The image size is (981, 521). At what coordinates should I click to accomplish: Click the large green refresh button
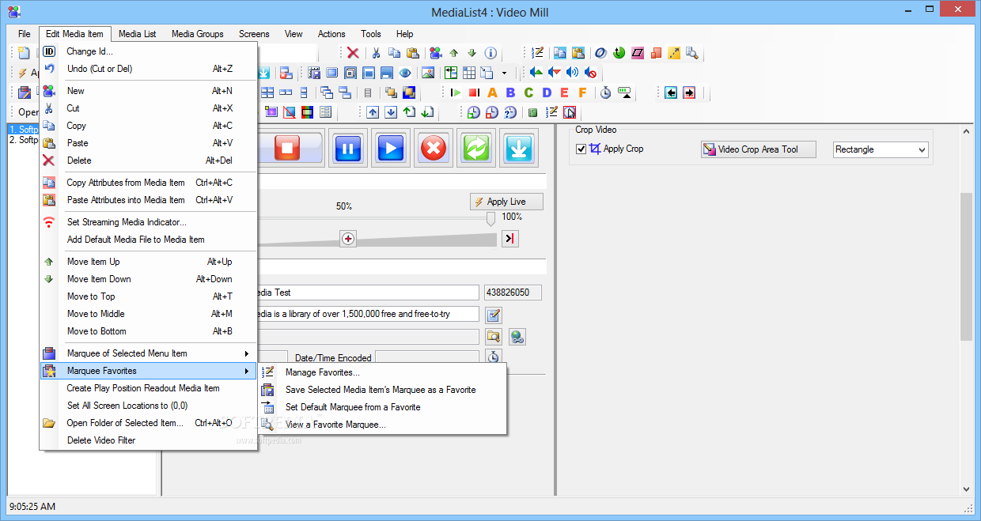tap(476, 148)
